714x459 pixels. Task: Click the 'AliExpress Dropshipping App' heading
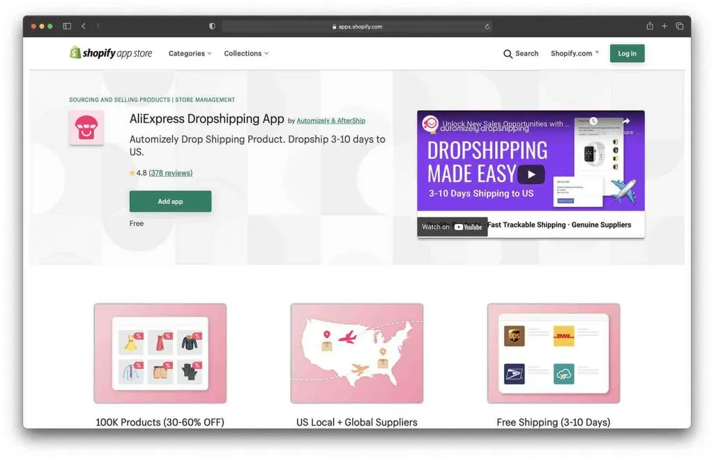(x=206, y=119)
